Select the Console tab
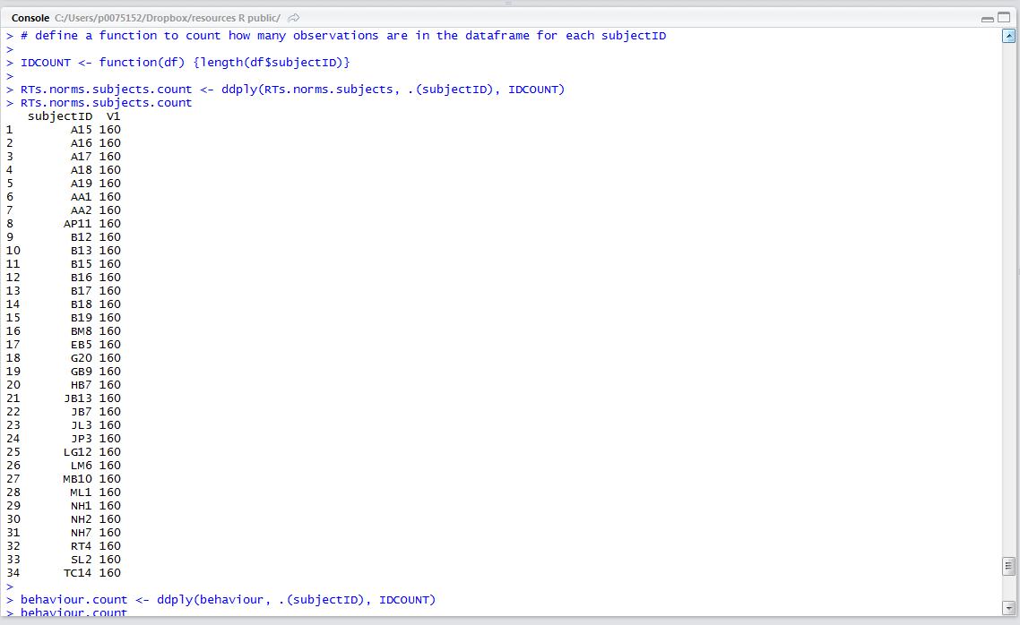The height and width of the screenshot is (625, 1020). coord(30,18)
